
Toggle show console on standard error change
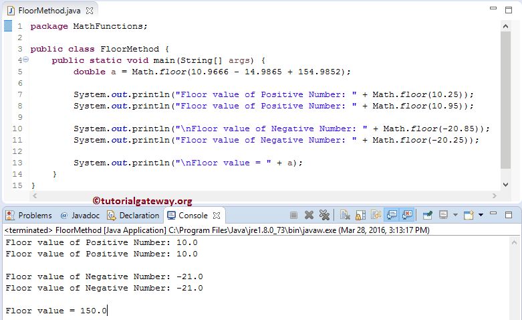coord(407,216)
